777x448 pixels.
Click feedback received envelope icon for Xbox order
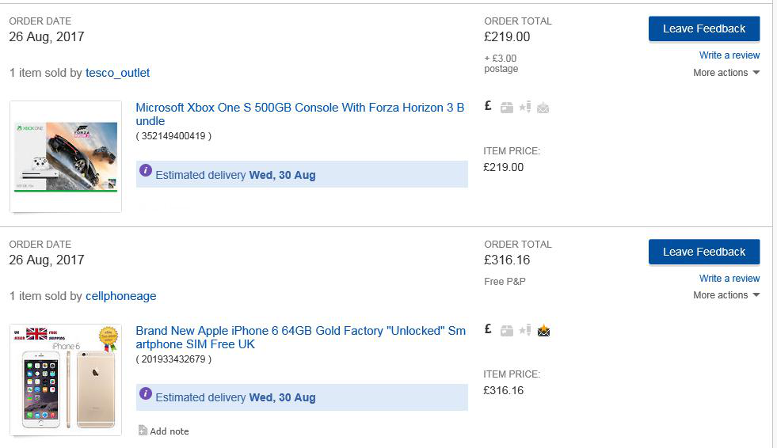coord(543,108)
